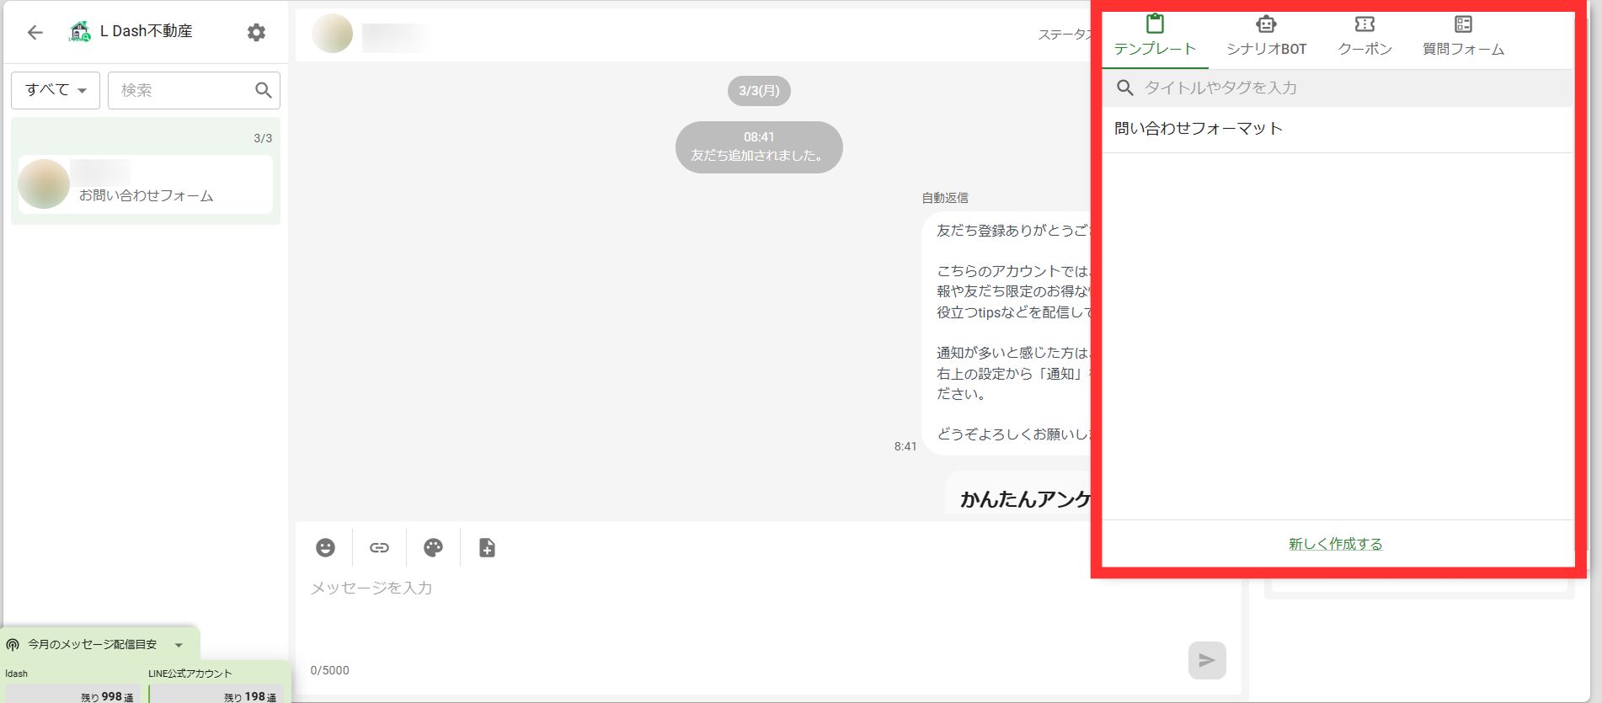Select the 問い合わせフォーマット template
The image size is (1602, 703).
click(1338, 129)
